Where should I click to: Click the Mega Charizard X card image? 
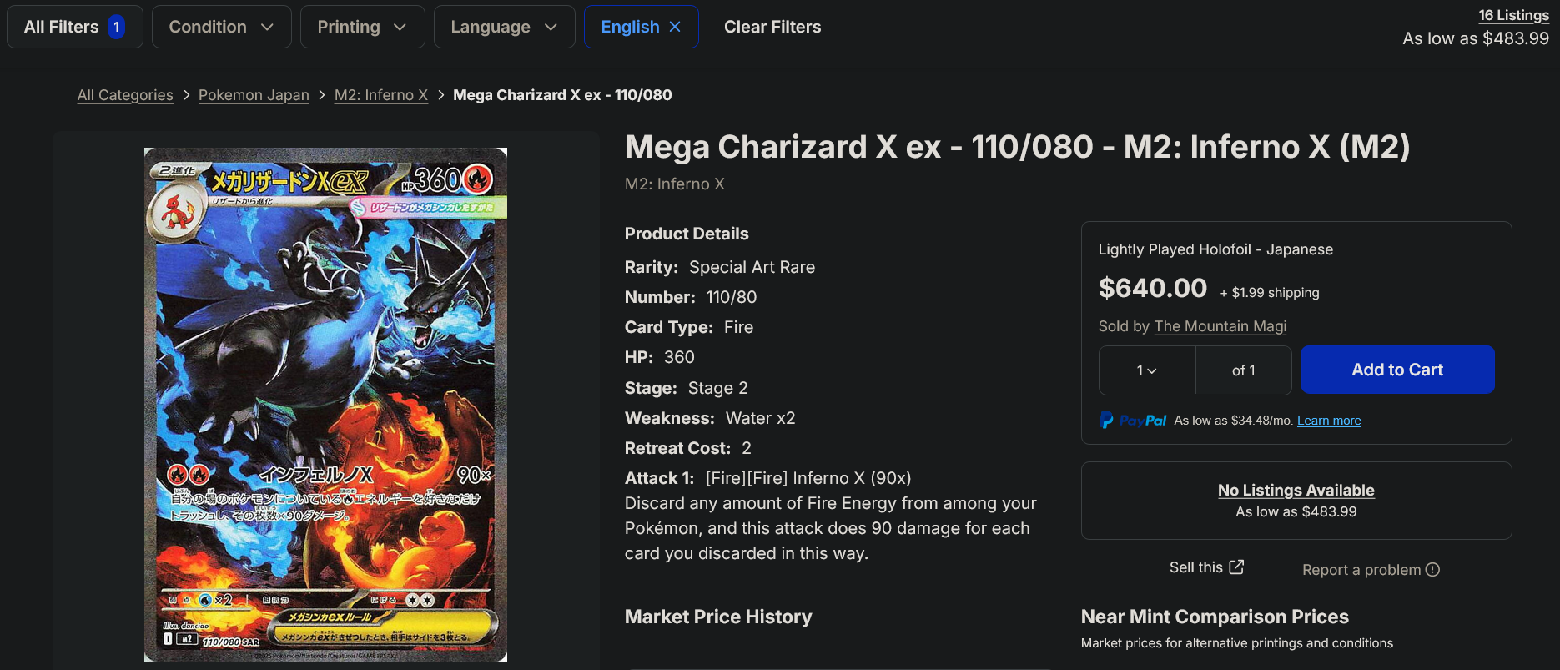[325, 405]
